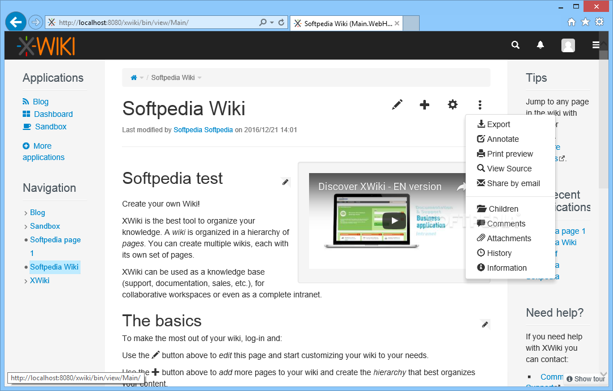
Task: Open browser favorites star
Action: point(585,22)
